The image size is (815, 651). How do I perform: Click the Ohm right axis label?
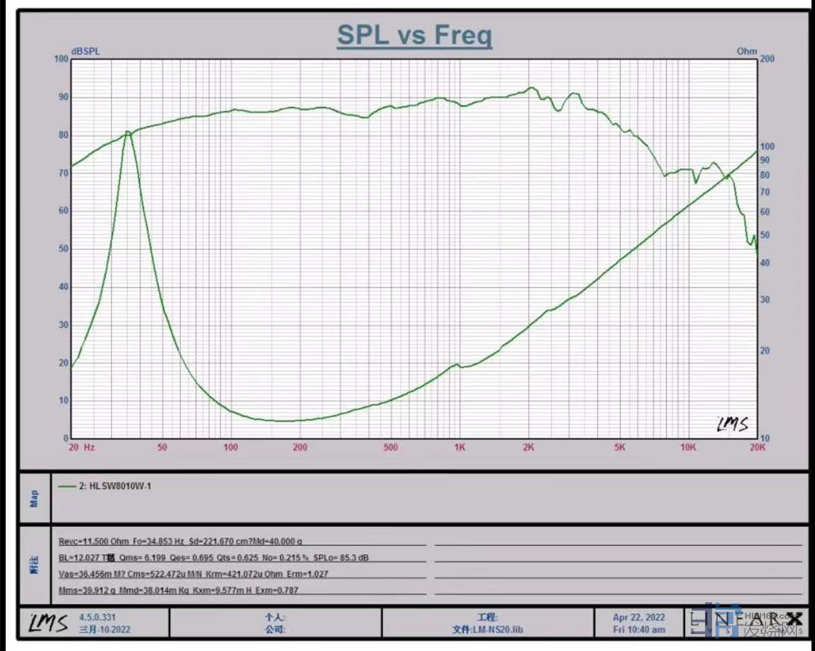click(x=746, y=51)
